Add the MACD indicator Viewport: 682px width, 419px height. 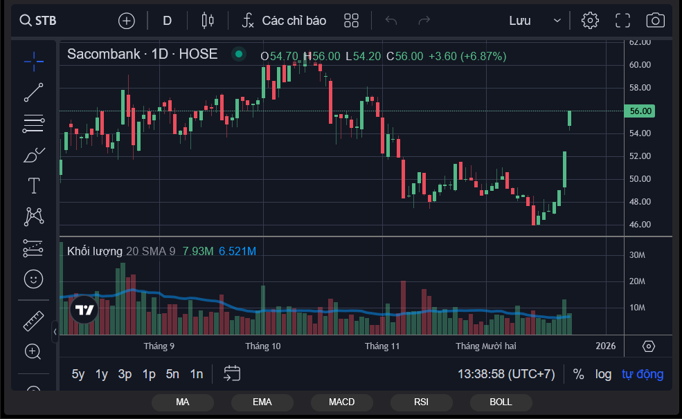coord(341,402)
